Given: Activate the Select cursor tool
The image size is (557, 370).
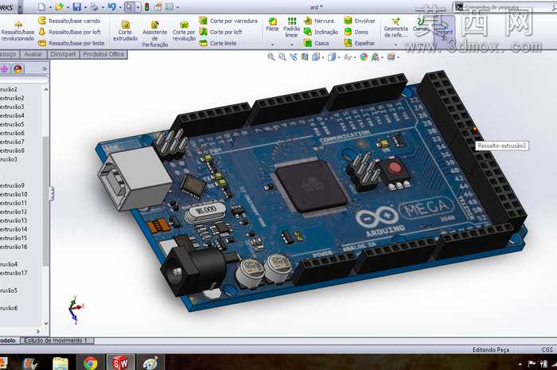Looking at the screenshot, I should (x=129, y=6).
